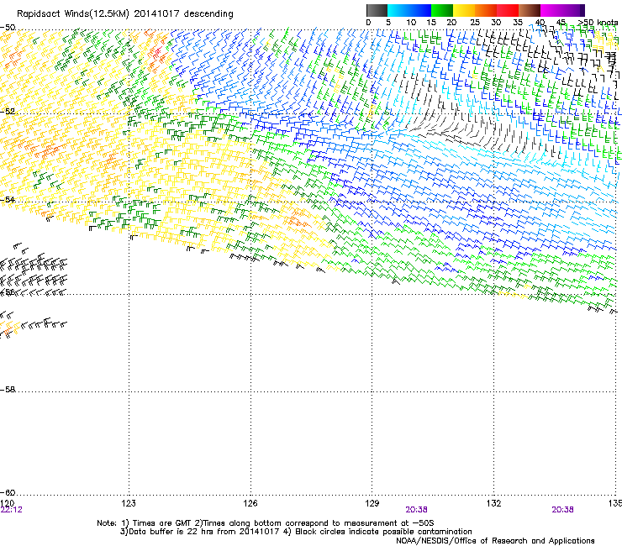Select the purple 45-50 knots color segment

point(573,10)
